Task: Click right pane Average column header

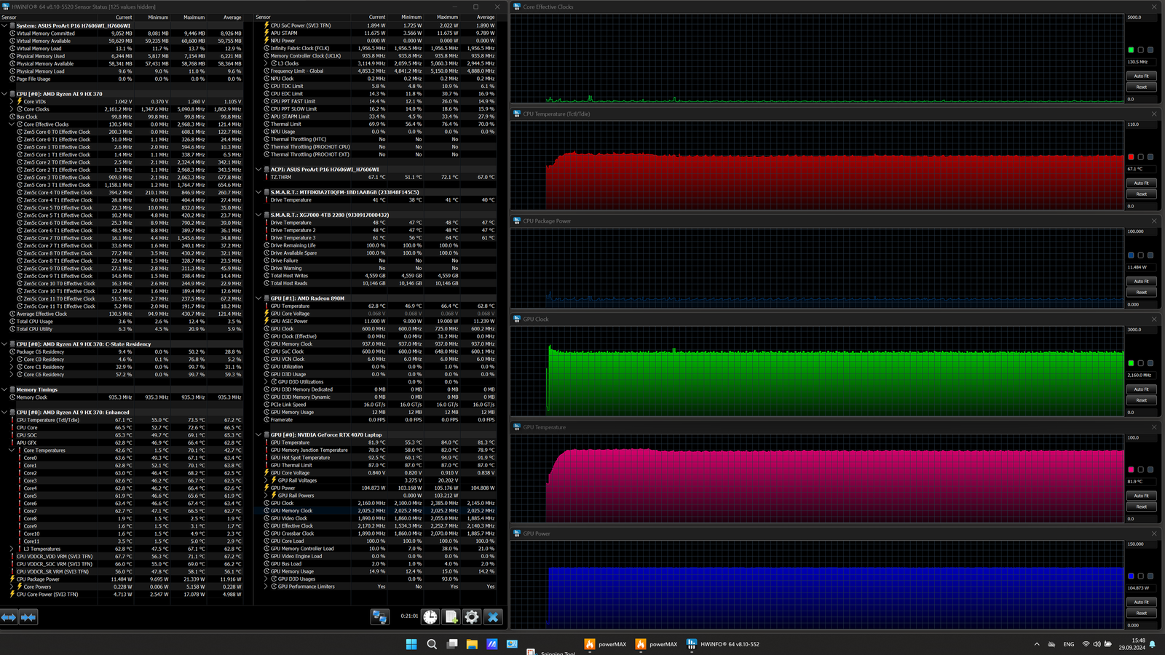Action: (x=486, y=17)
